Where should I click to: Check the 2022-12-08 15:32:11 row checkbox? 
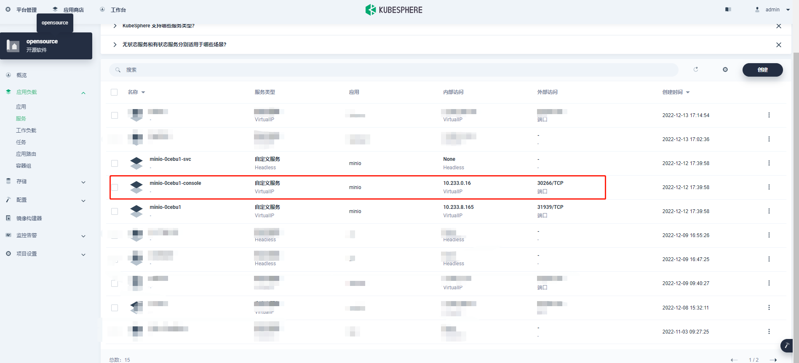pos(115,307)
